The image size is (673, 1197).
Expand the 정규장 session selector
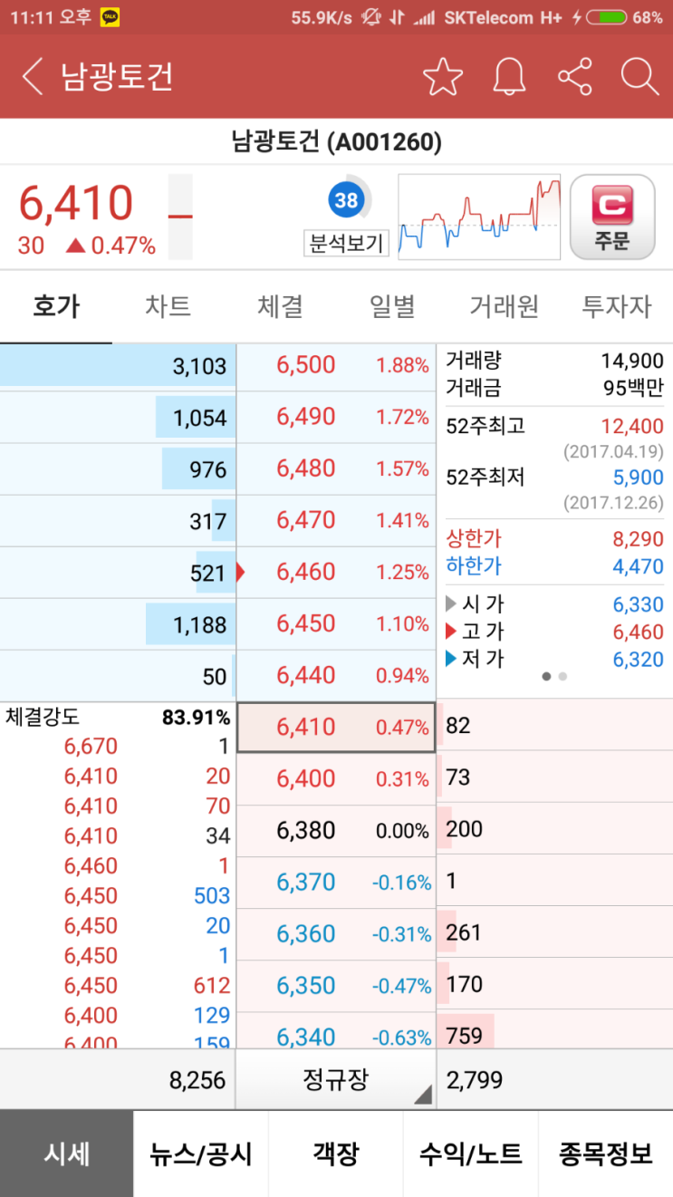pos(335,1078)
